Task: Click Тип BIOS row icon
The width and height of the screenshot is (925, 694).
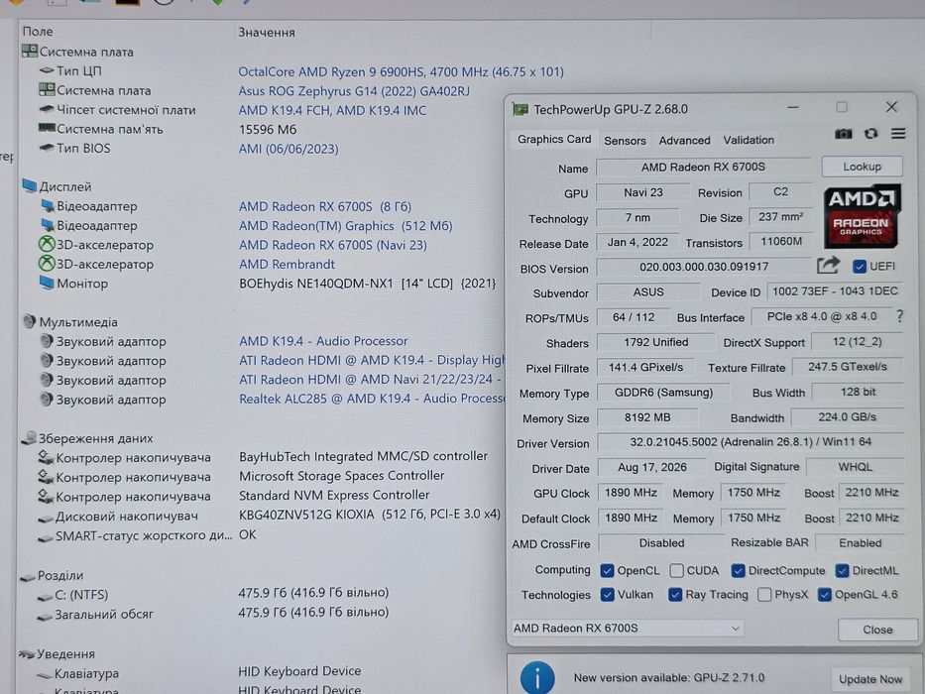Action: [47, 148]
